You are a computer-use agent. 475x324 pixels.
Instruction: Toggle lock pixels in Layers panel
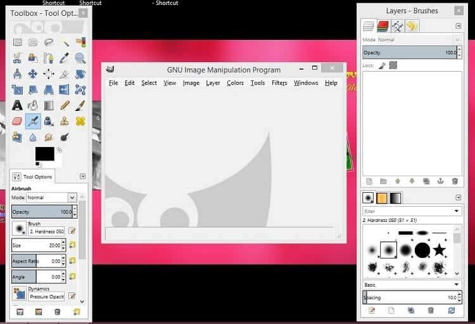point(382,65)
